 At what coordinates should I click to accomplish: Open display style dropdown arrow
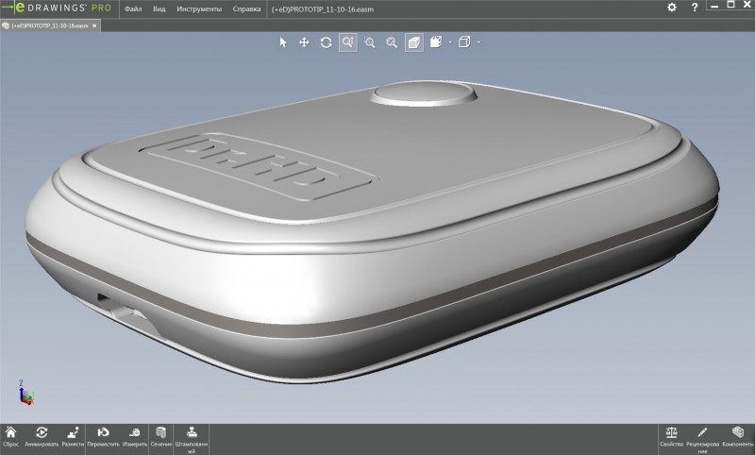tap(450, 42)
